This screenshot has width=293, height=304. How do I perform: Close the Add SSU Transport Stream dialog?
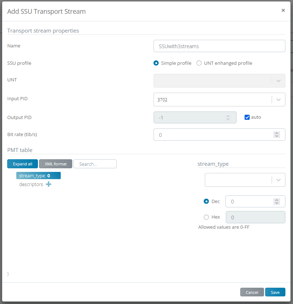pos(283,10)
